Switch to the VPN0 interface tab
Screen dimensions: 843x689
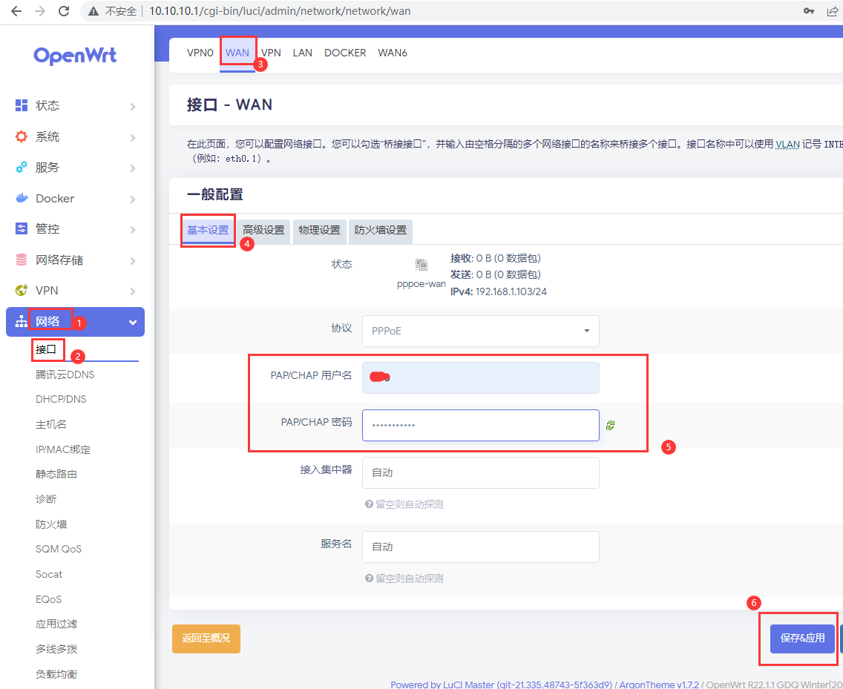(200, 53)
